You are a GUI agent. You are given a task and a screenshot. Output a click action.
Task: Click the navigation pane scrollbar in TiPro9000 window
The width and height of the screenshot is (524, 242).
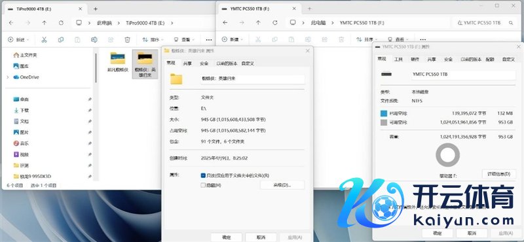(96, 67)
